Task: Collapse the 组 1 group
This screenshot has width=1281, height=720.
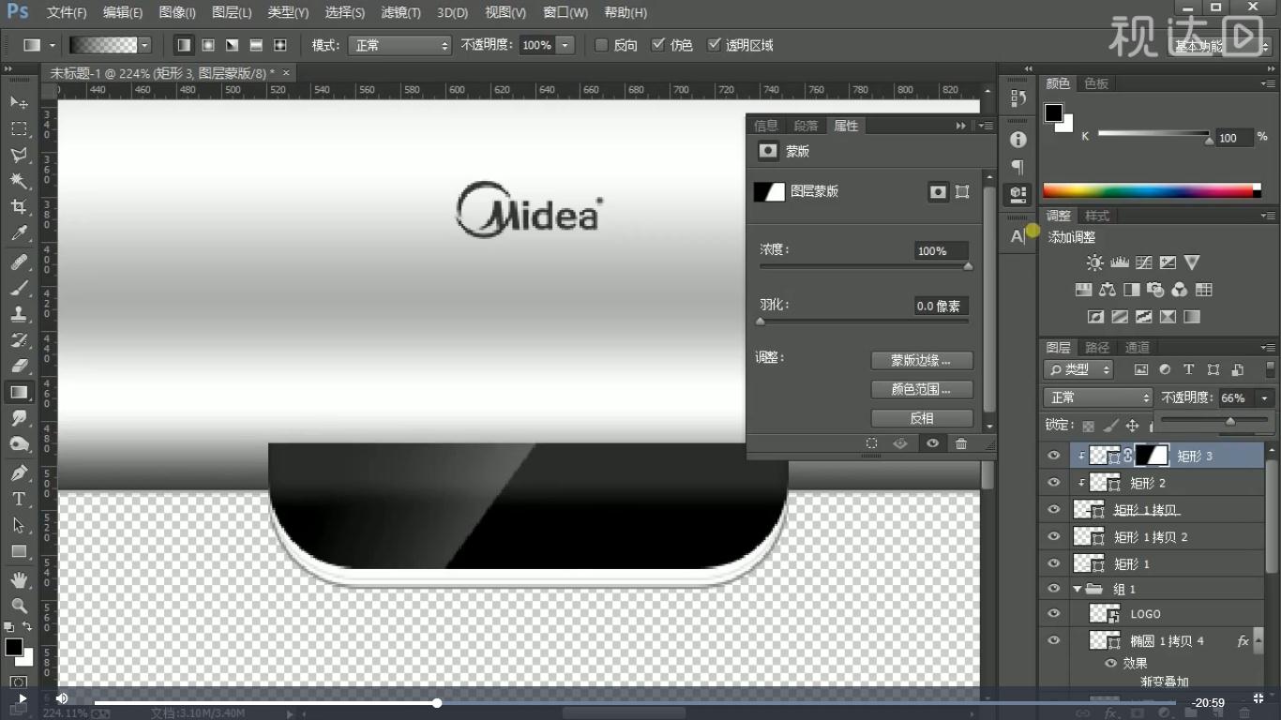Action: coord(1077,589)
